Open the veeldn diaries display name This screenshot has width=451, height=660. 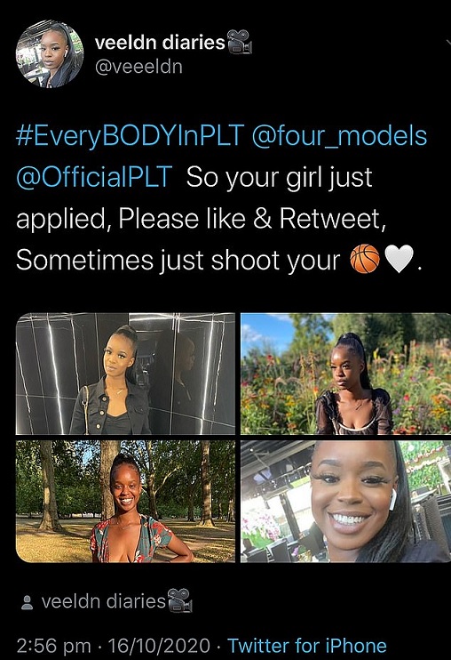click(160, 43)
